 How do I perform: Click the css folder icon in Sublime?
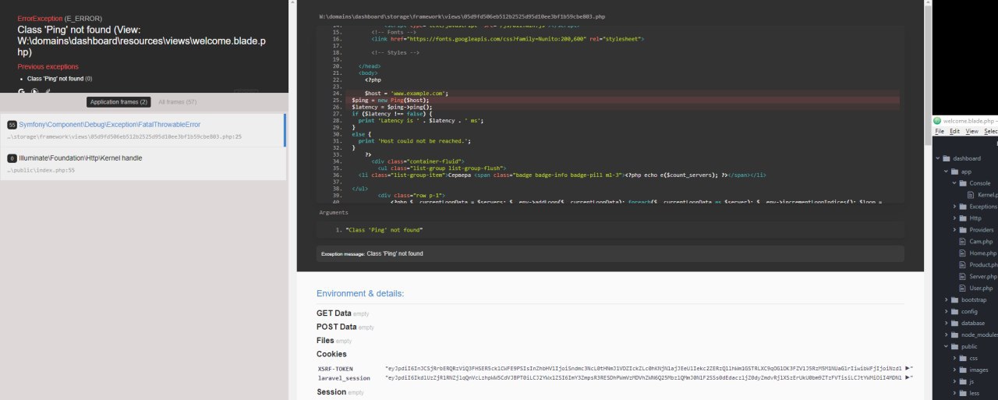coord(964,359)
